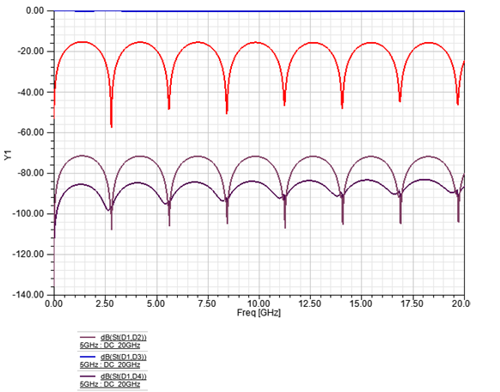Select the dB(St(D1,D3)) legend entry

(x=124, y=357)
